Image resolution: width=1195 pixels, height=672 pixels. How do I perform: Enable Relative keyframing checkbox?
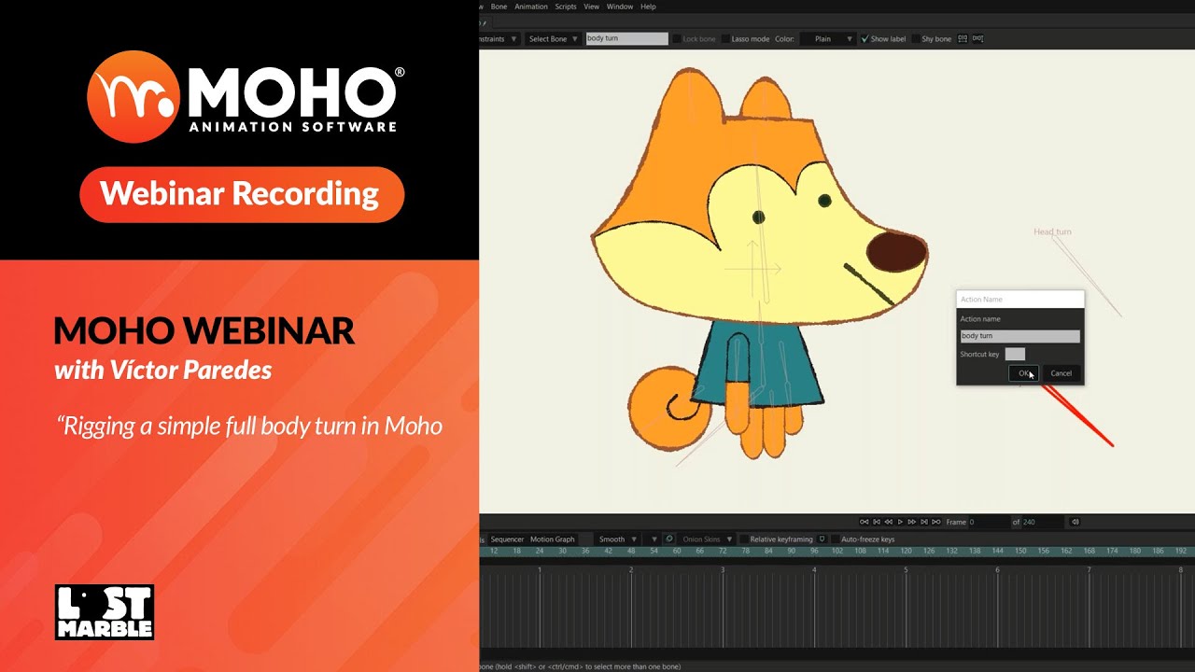[x=744, y=539]
